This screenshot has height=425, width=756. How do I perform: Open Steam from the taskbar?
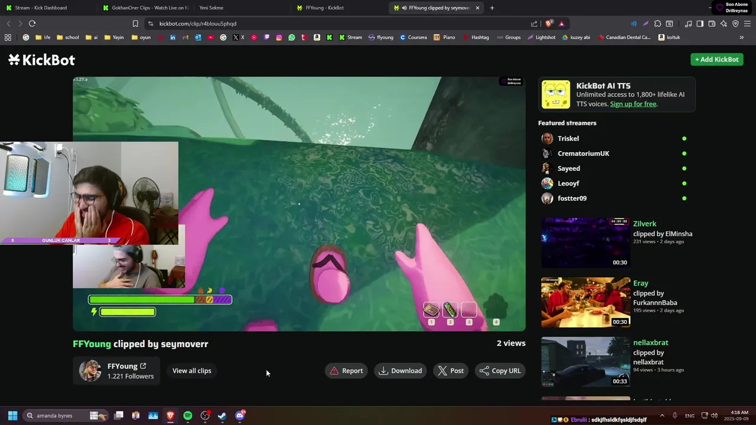click(222, 416)
